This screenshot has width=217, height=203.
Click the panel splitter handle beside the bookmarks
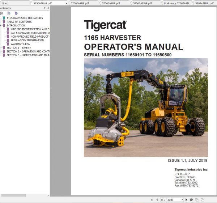[x=51, y=93]
